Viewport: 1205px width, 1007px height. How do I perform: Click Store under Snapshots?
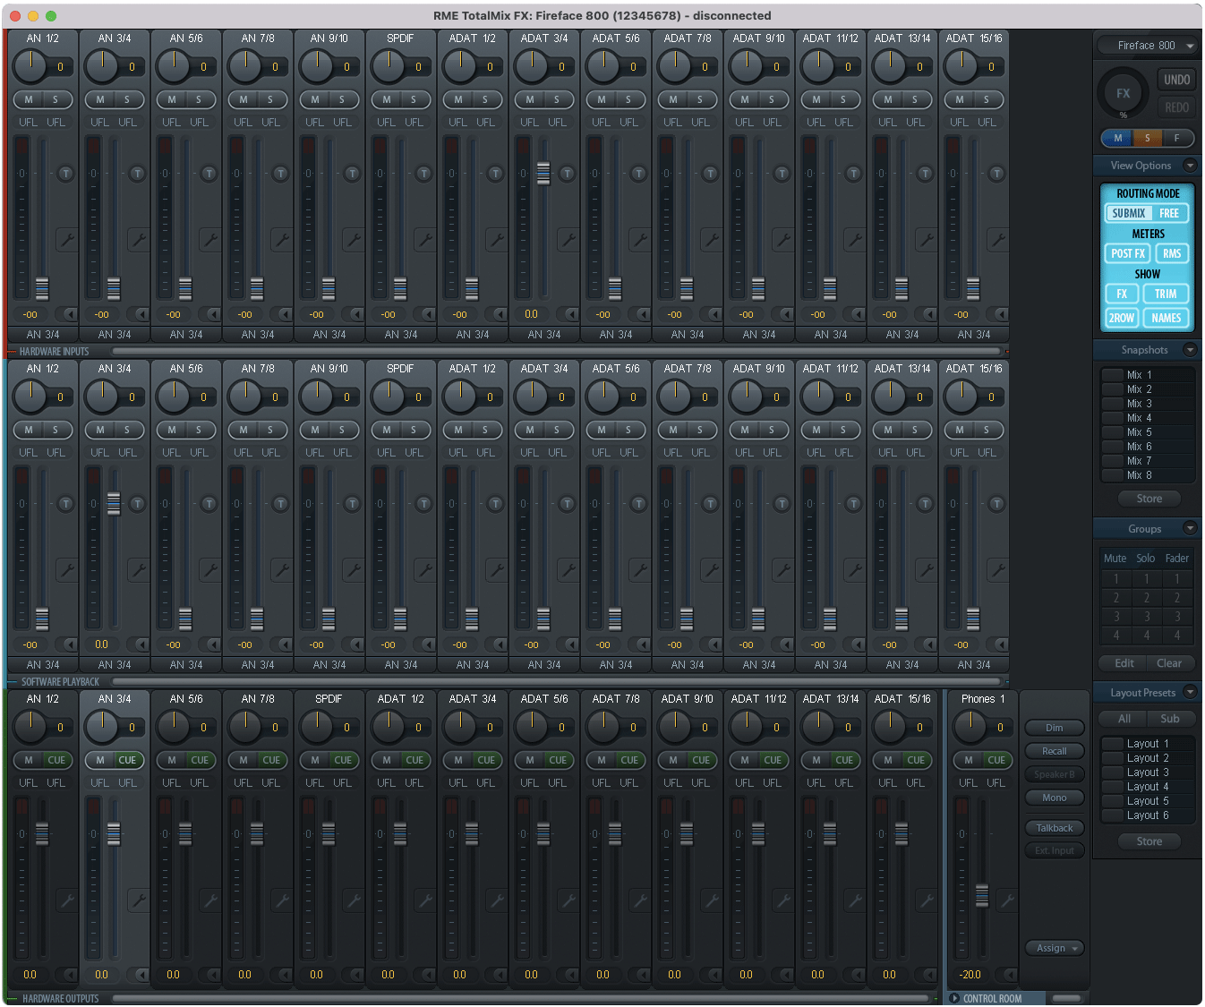coord(1149,499)
